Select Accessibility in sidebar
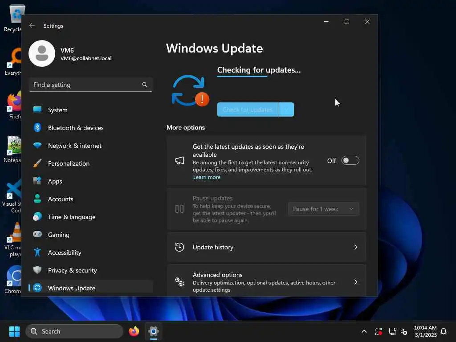This screenshot has height=342, width=456. coord(91,252)
